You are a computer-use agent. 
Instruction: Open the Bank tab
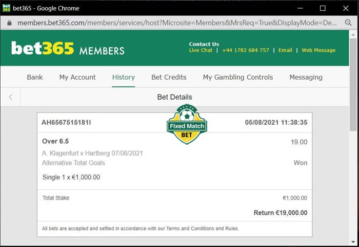tap(35, 77)
